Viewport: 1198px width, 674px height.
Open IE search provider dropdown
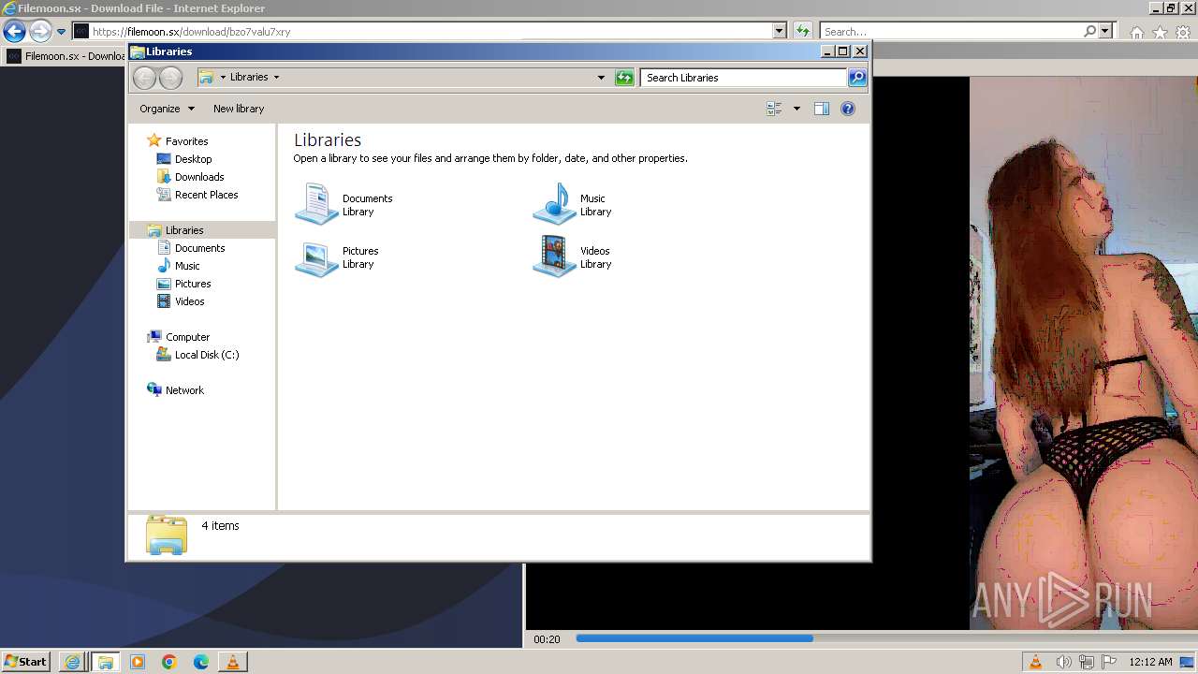(x=1104, y=31)
